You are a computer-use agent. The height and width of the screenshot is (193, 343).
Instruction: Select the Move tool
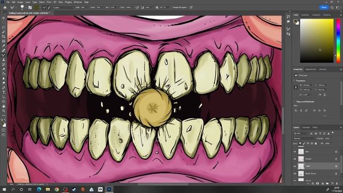[4, 18]
